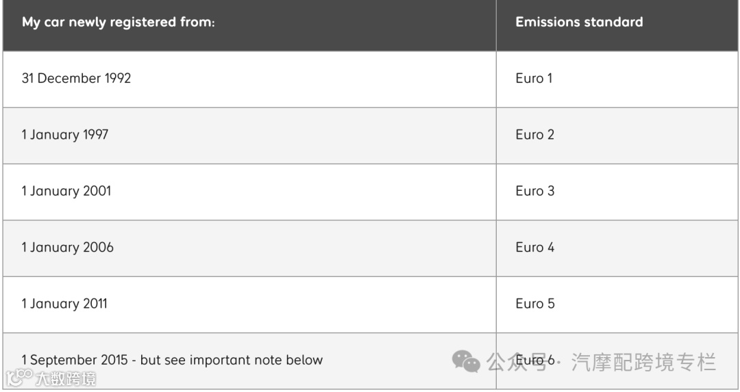Click the '1 January 1997' date cell
The height and width of the screenshot is (392, 740).
(x=64, y=135)
